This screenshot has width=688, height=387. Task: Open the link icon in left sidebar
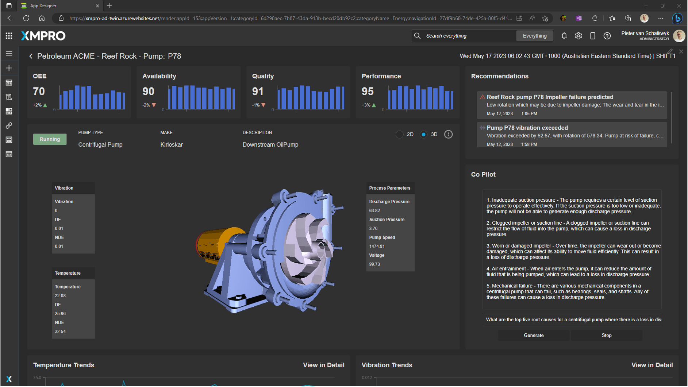click(x=9, y=125)
